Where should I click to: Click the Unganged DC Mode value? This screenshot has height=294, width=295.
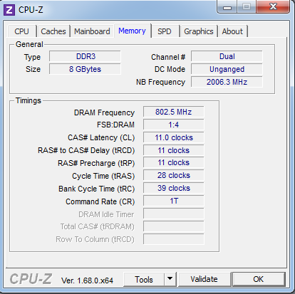227,69
